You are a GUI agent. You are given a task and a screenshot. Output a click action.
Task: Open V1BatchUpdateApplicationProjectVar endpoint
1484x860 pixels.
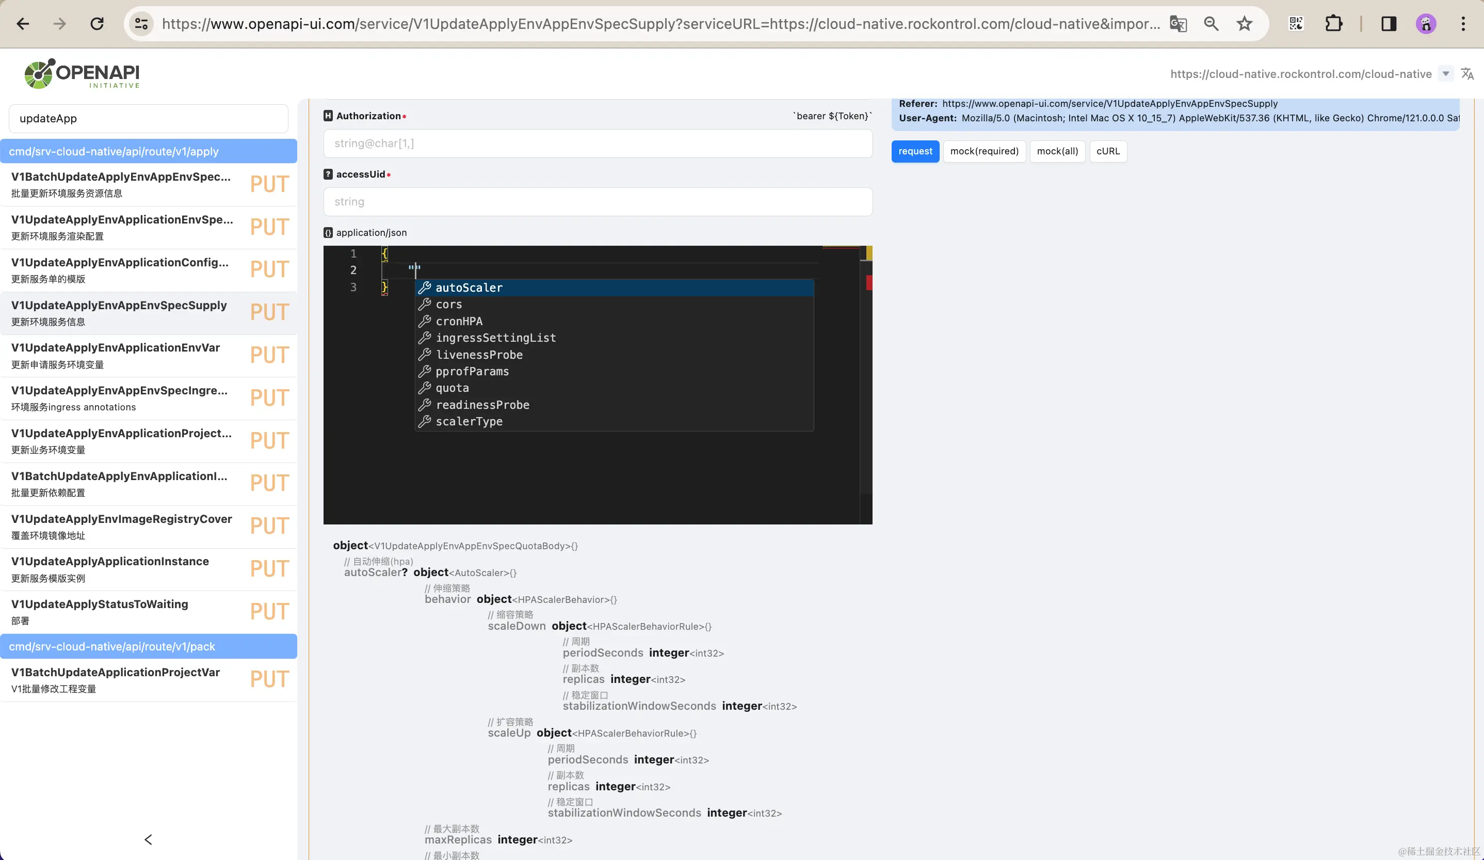[x=149, y=680]
